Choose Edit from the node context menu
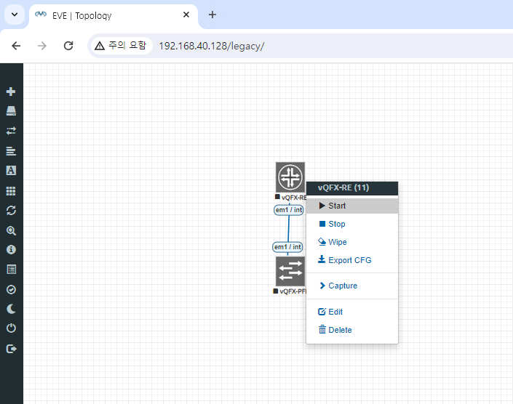The image size is (513, 404). pos(352,312)
